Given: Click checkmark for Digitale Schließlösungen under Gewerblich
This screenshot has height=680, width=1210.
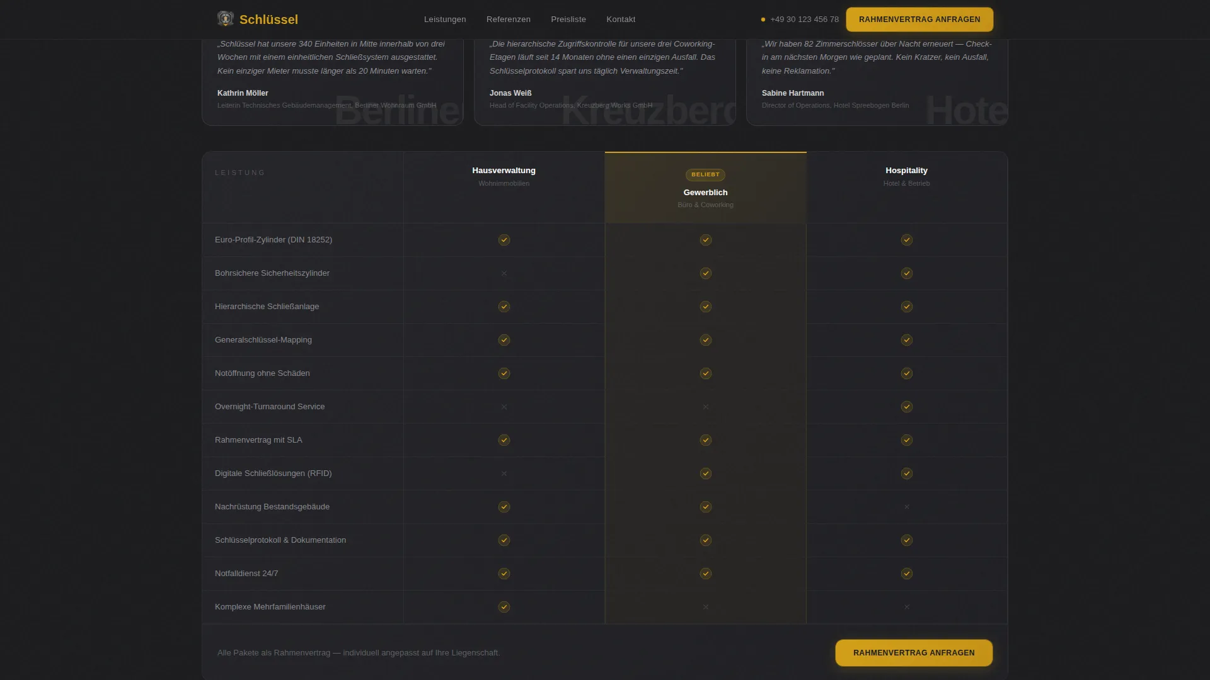Looking at the screenshot, I should point(706,473).
